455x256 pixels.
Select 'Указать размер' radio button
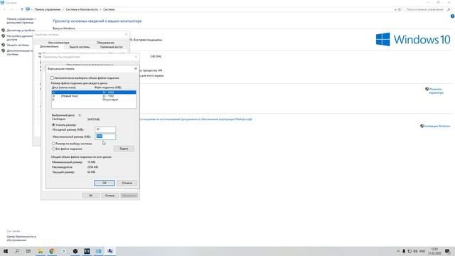(x=53, y=125)
